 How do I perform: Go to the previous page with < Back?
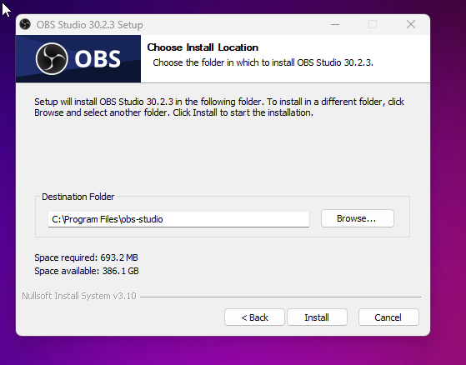pos(254,317)
